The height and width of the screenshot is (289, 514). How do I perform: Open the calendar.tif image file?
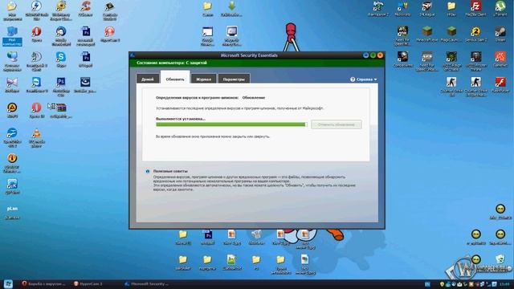pyautogui.click(x=231, y=263)
